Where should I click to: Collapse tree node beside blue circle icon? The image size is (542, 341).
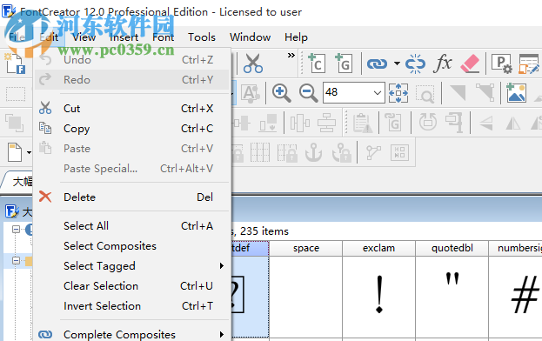pos(16,230)
